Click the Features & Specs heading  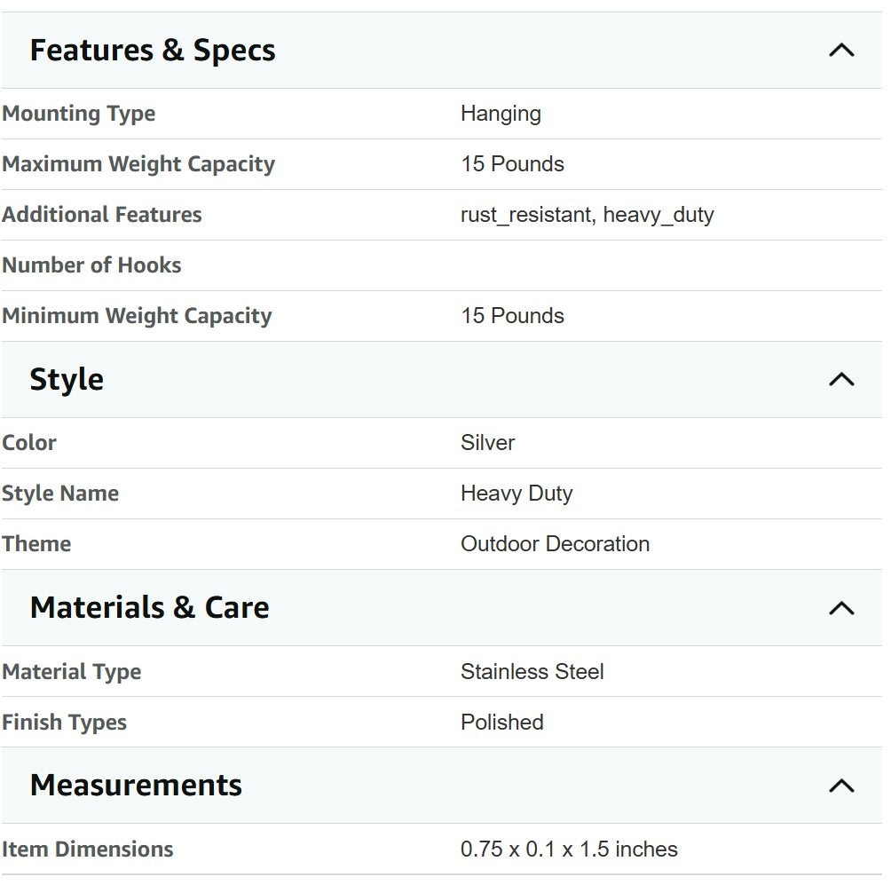153,50
